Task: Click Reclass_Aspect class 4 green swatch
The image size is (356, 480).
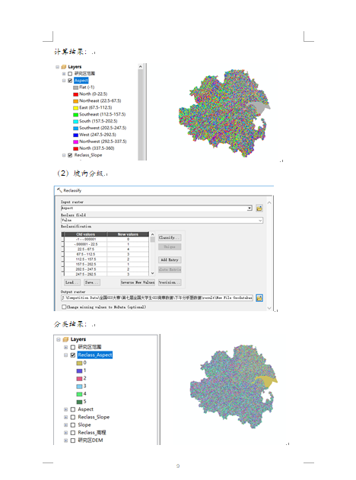Action: click(79, 394)
